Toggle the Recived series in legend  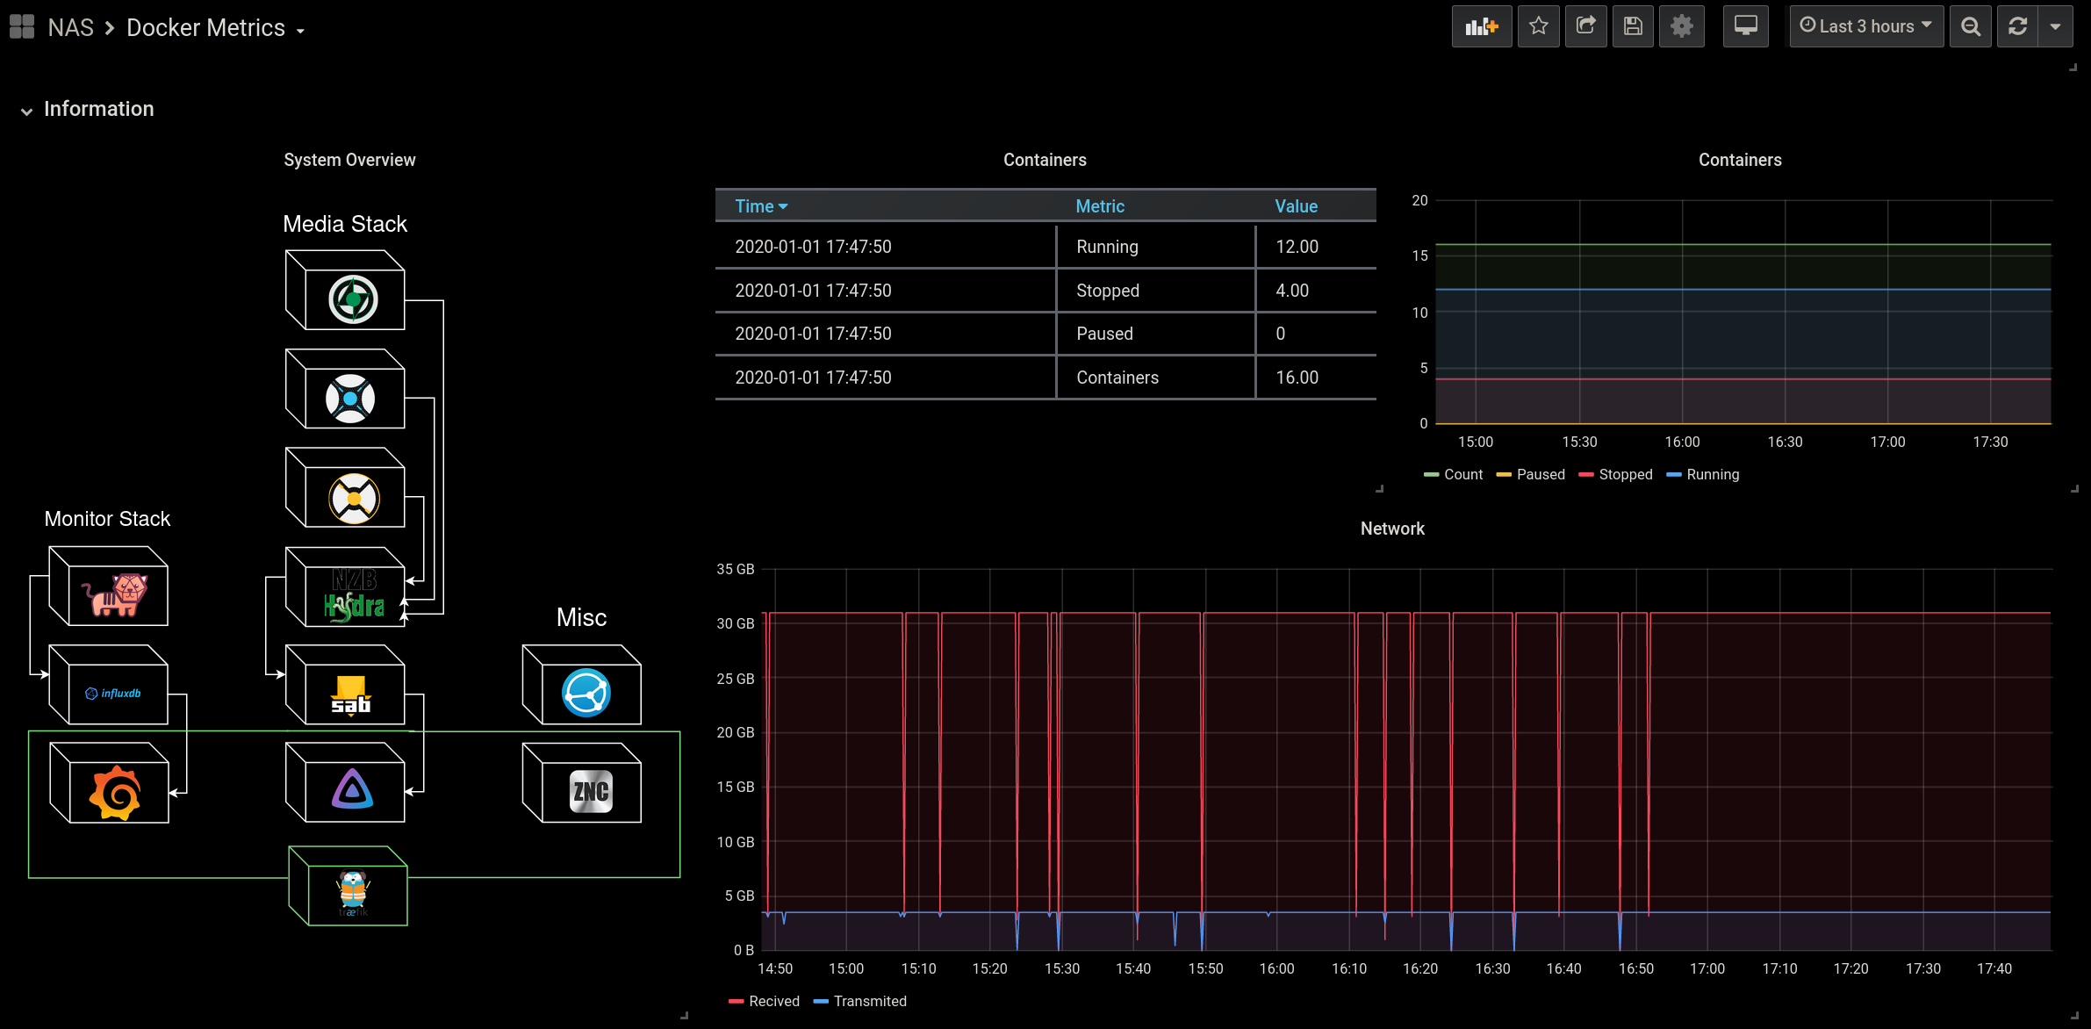point(774,1001)
